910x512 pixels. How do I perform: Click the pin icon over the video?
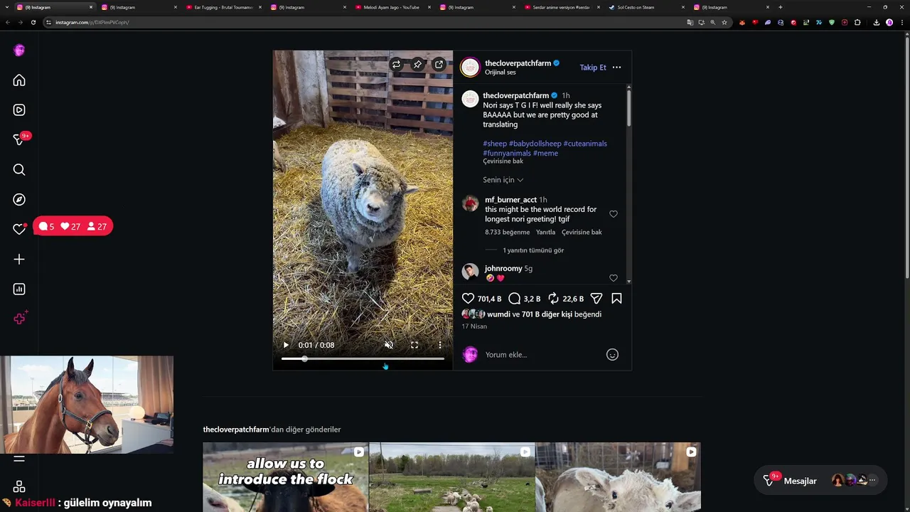(417, 65)
